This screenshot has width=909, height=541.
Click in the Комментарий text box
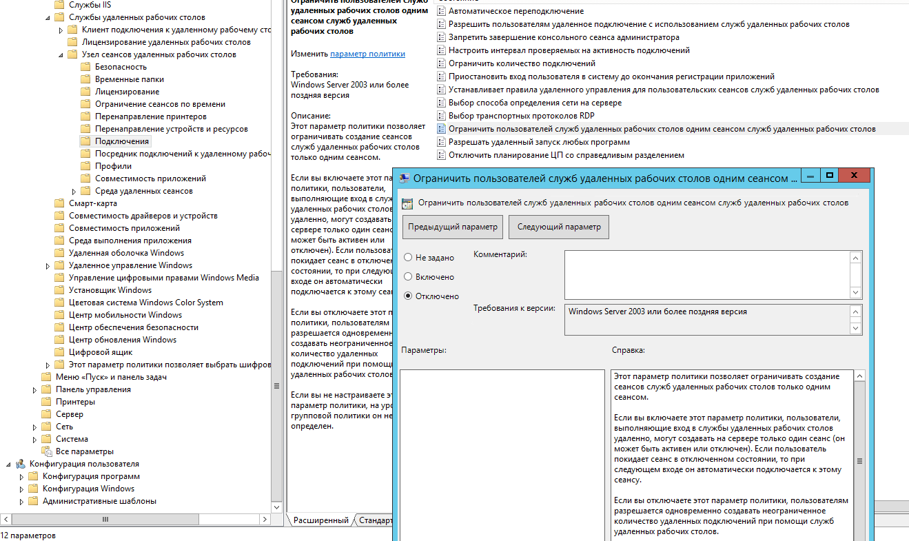707,274
